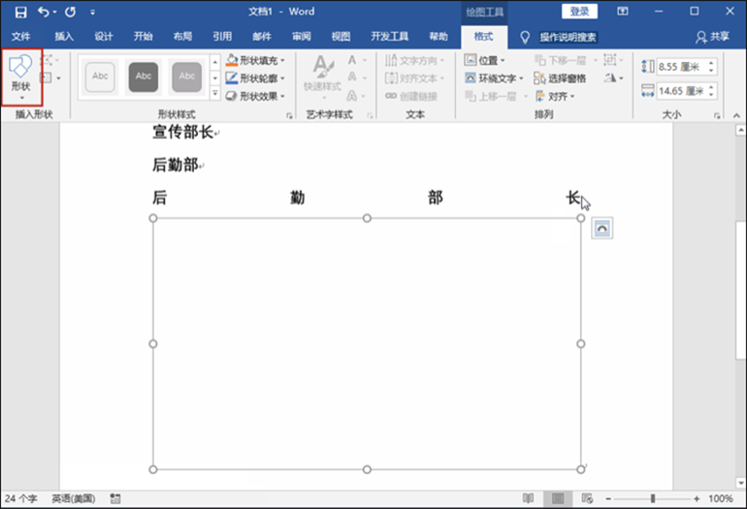The image size is (747, 509).
Task: Switch to the 引用 References tab
Action: click(x=222, y=37)
